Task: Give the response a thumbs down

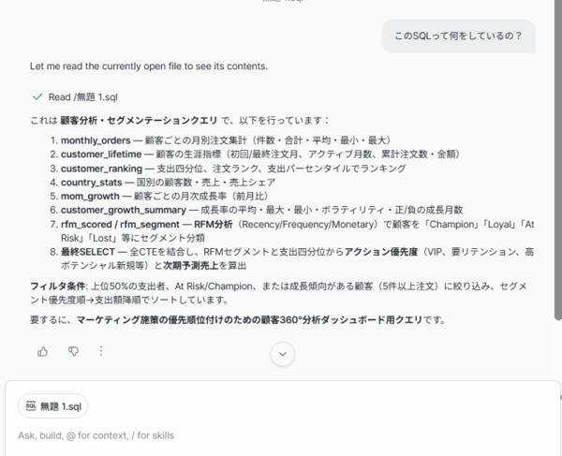Action: coord(73,351)
